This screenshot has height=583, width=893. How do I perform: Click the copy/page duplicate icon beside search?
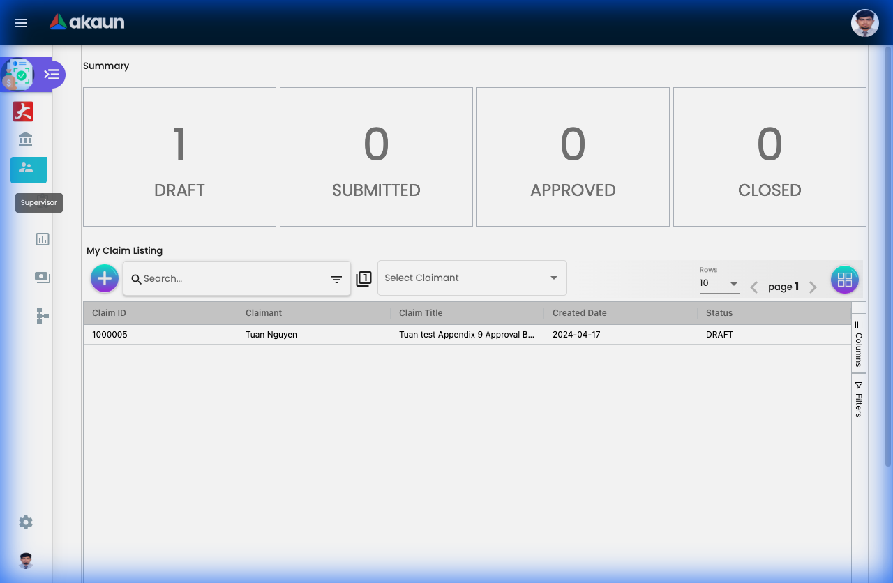[363, 278]
